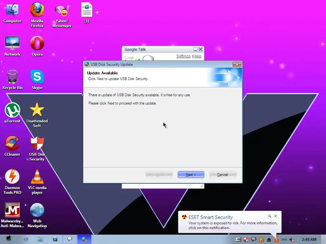Screen dimensions: 326x244
Task: Open µTorrent desktop shortcut
Action: (12, 113)
